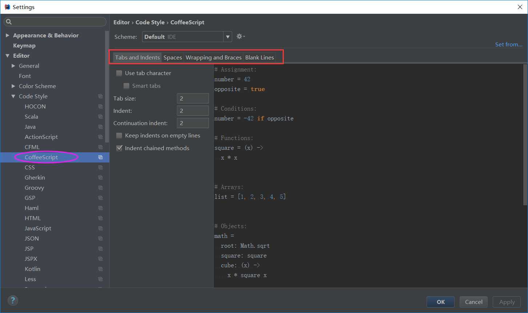Click the OK button
The width and height of the screenshot is (528, 313).
coord(441,302)
